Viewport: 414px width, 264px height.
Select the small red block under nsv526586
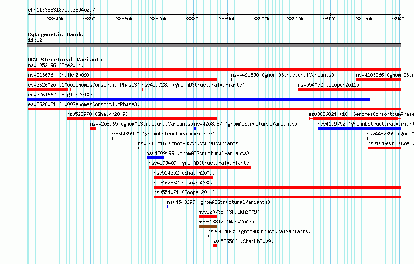[x=214, y=246]
